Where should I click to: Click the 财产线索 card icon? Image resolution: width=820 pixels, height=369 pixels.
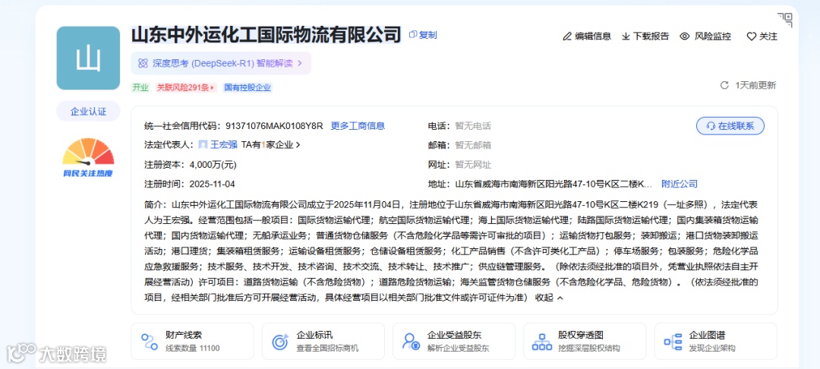pos(150,342)
